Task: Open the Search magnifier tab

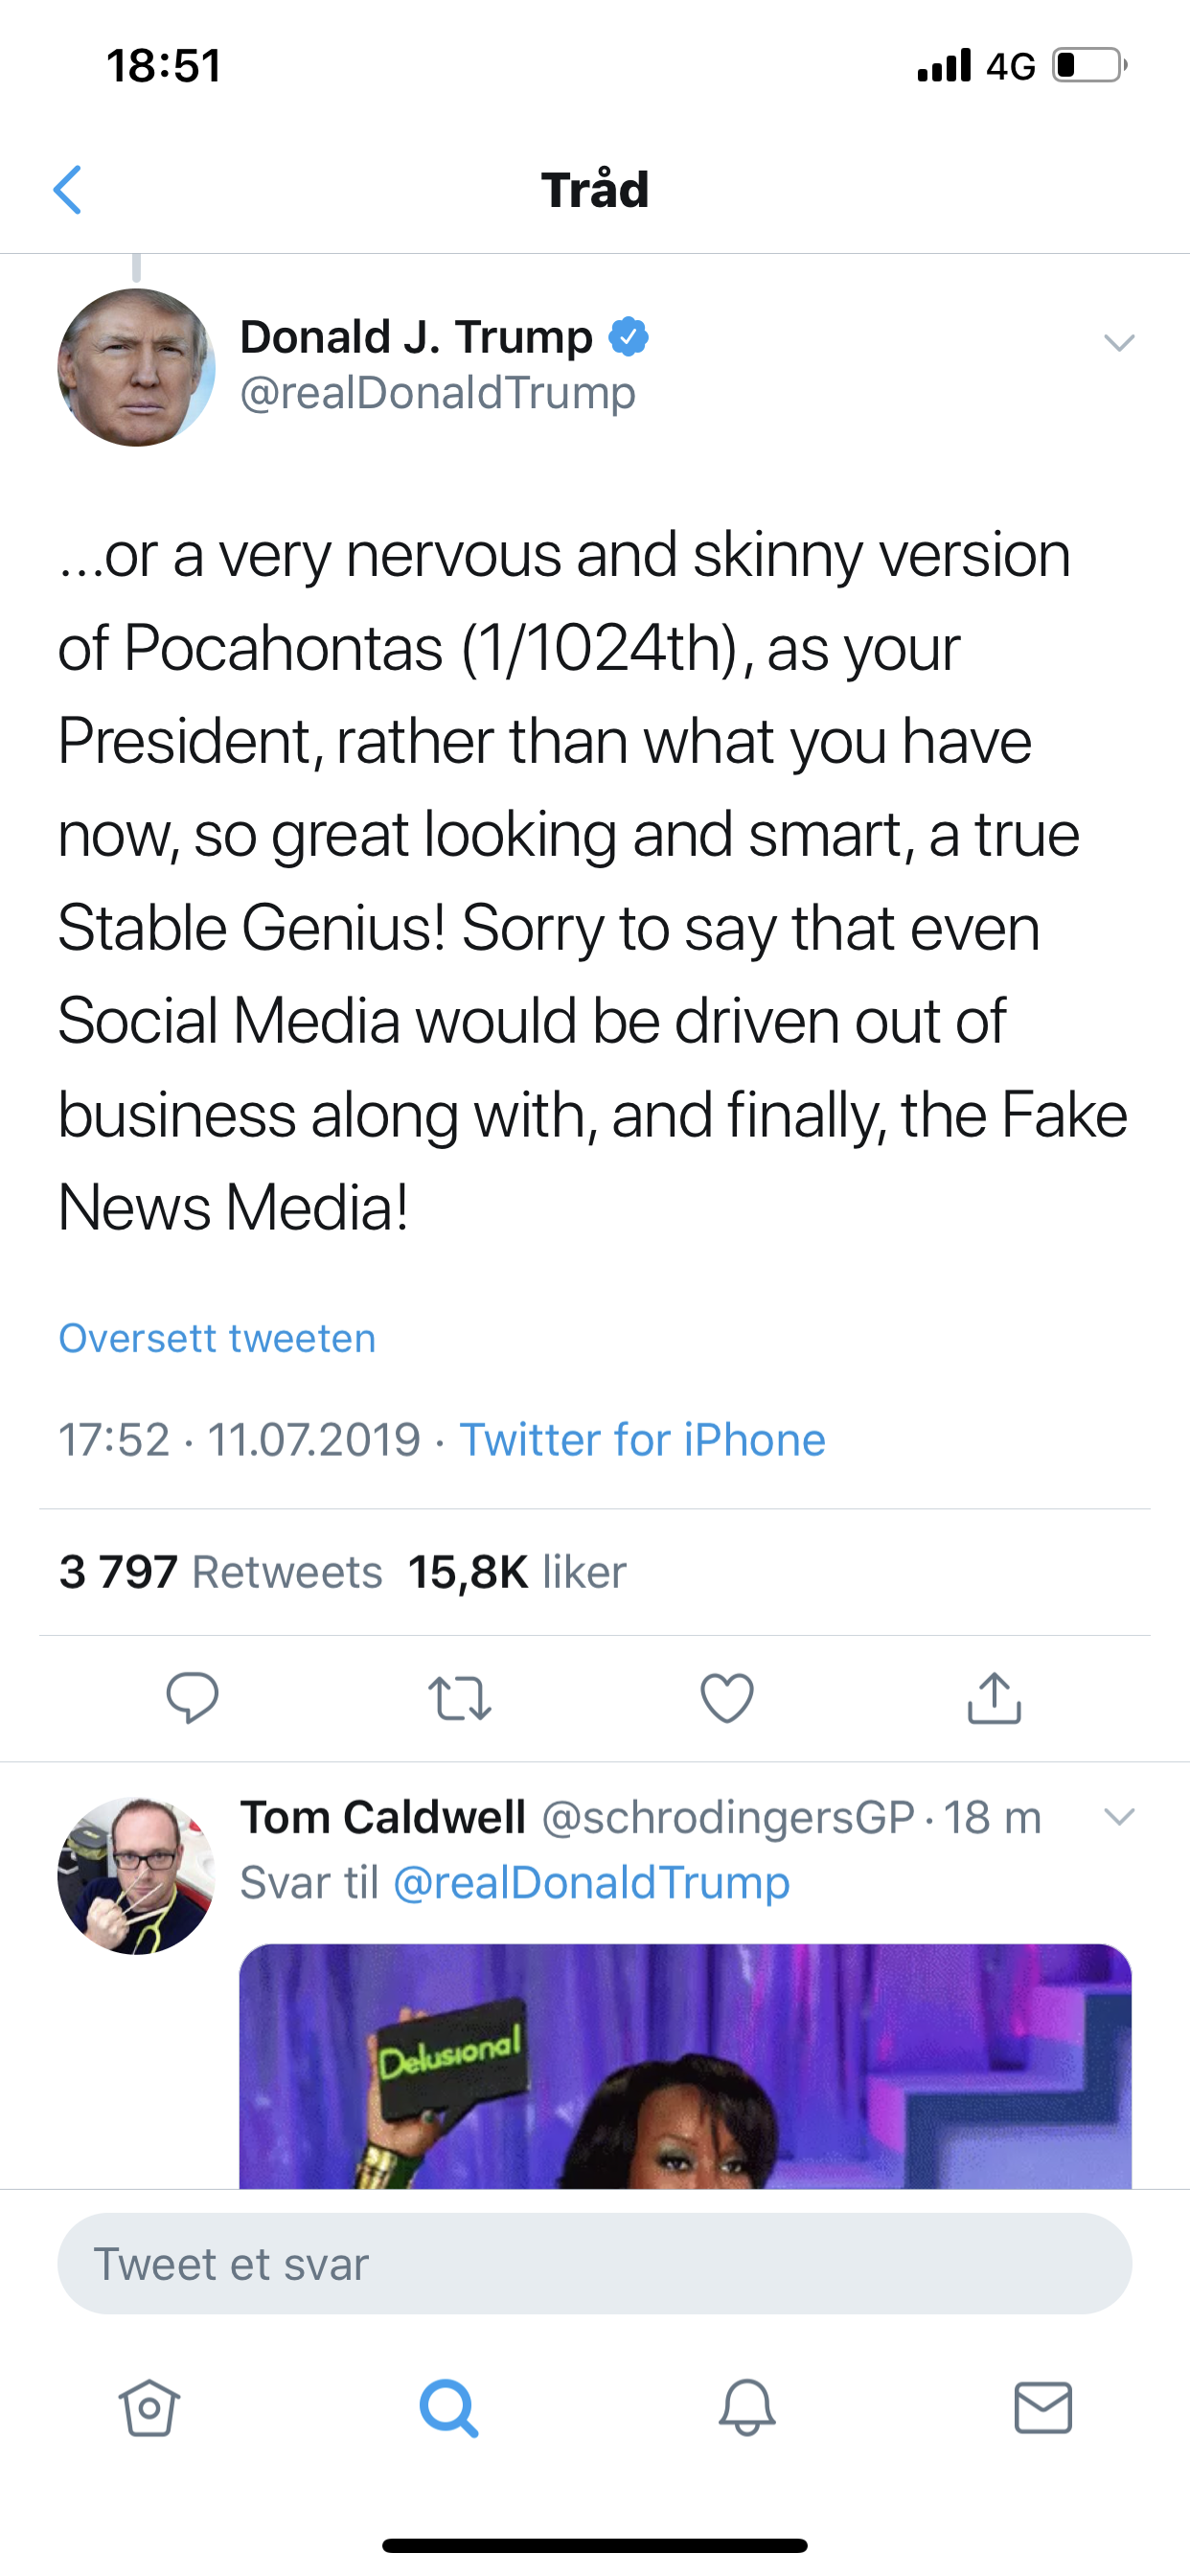Action: [448, 2407]
